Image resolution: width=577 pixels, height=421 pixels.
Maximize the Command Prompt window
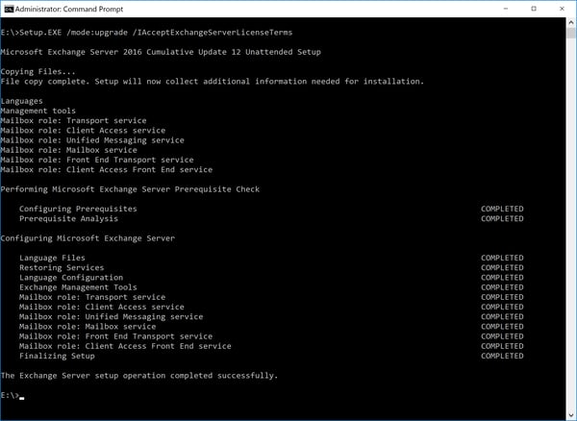pos(534,9)
